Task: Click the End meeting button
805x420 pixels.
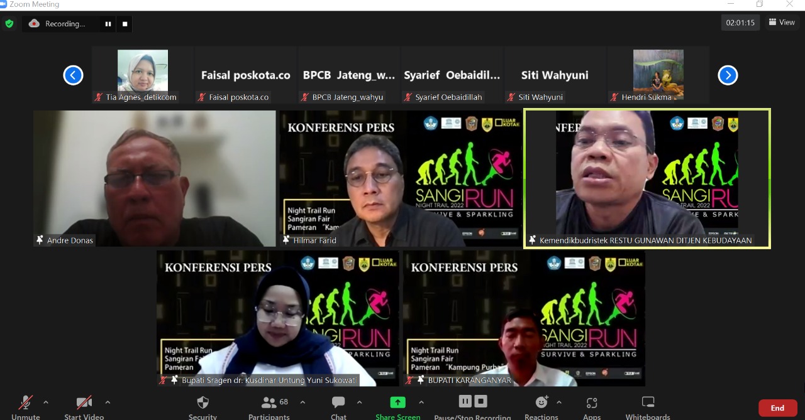Action: (777, 407)
